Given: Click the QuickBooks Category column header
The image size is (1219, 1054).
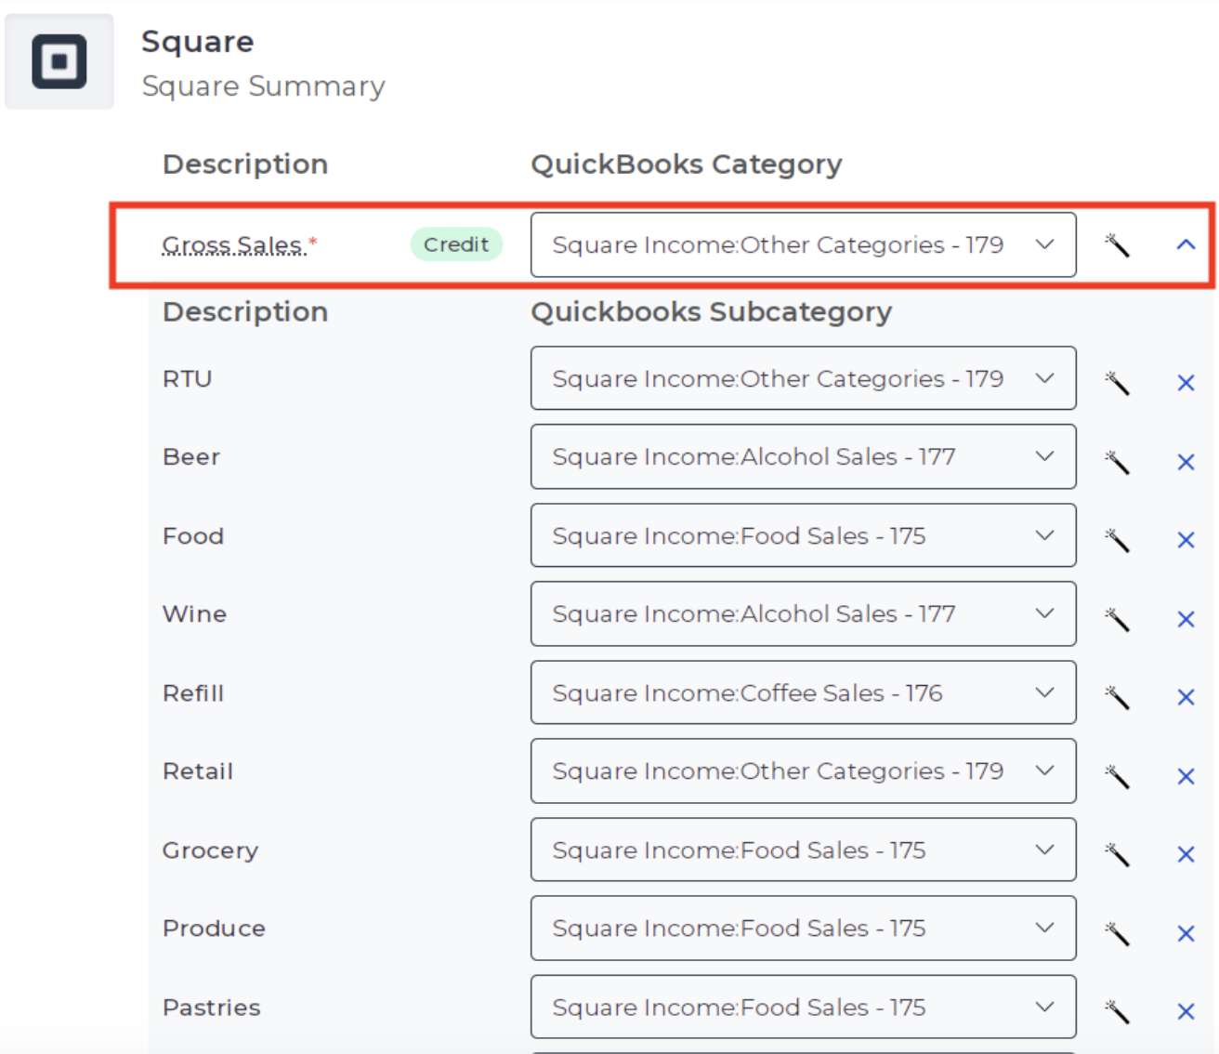Looking at the screenshot, I should coord(687,165).
